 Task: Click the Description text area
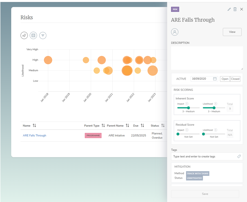207,58
